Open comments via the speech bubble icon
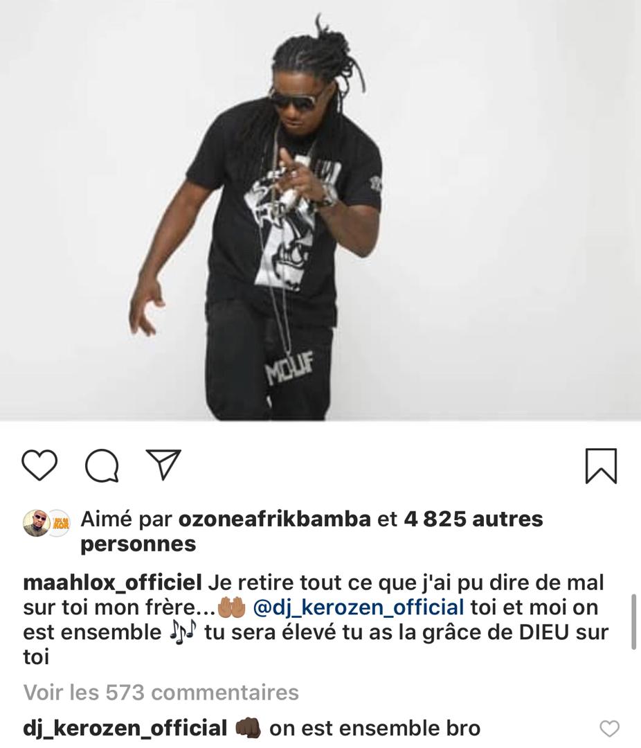Screen dimensions: 641x748 tap(102, 465)
